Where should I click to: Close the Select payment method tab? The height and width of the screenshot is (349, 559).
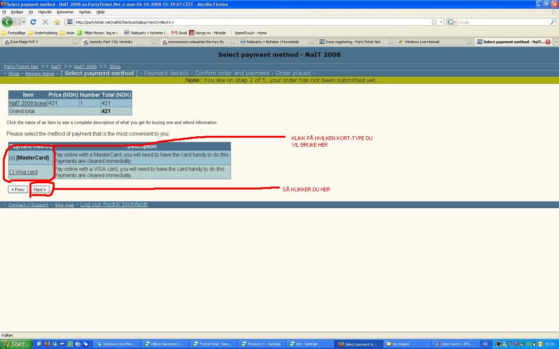pos(548,42)
